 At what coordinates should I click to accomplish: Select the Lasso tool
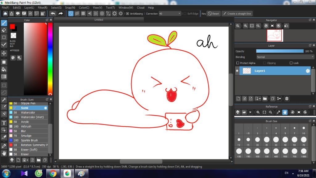pyautogui.click(x=4, y=92)
